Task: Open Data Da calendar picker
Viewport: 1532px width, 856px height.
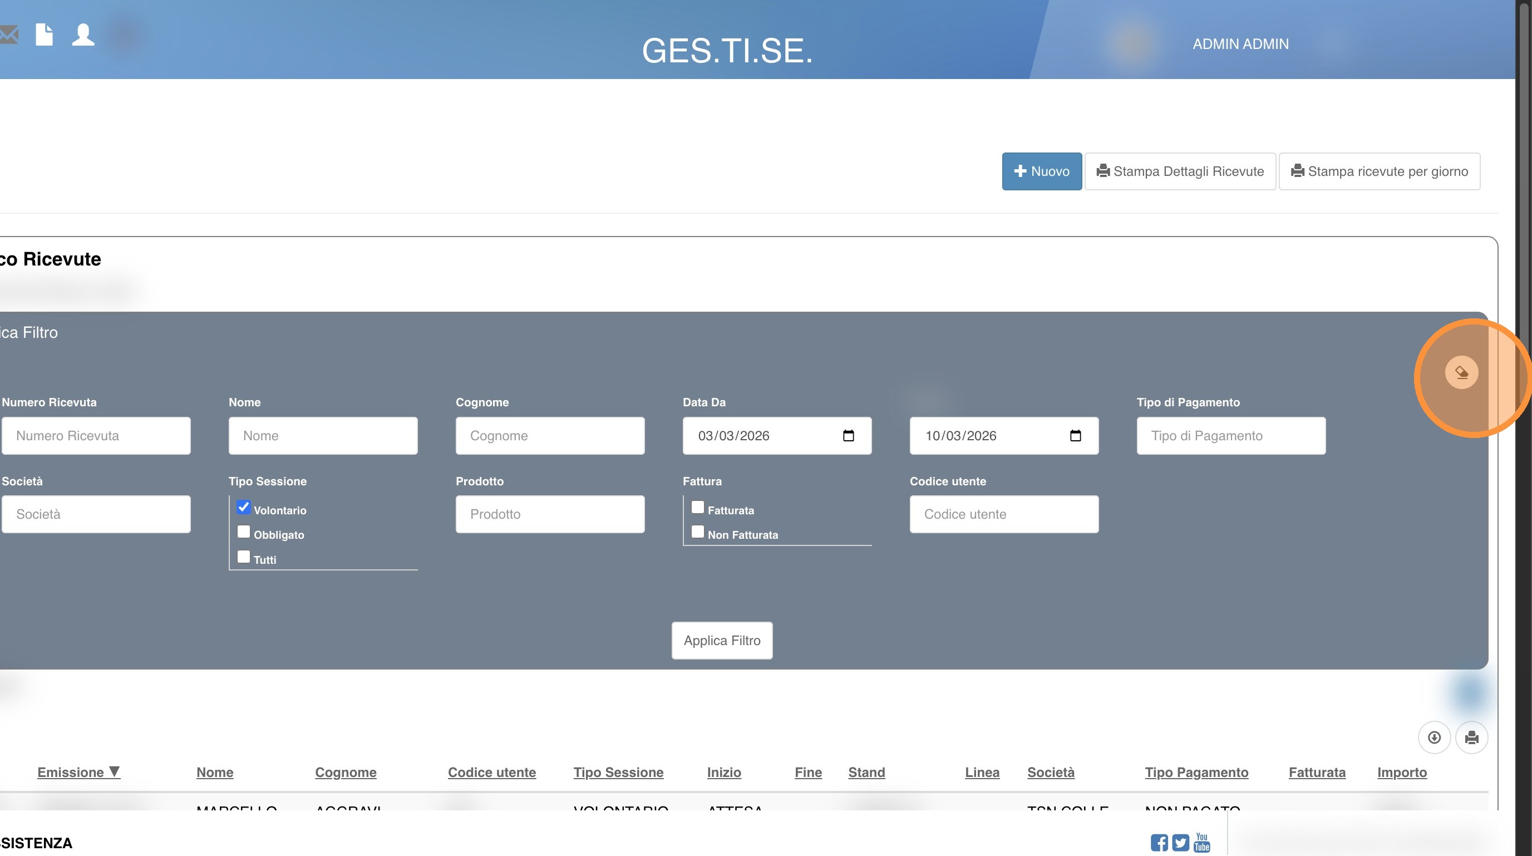Action: pos(848,435)
